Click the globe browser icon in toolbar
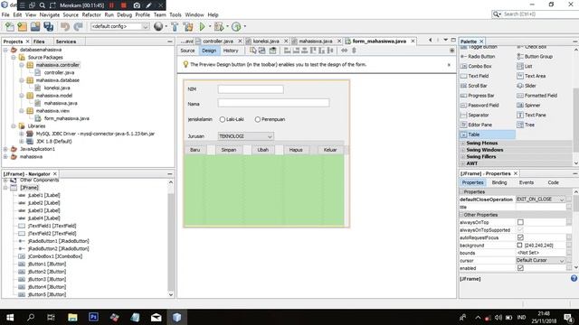The width and height of the screenshot is (579, 325). [158, 26]
